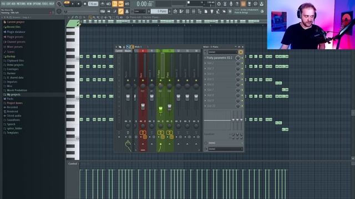
Task: Mute the E-Piano mixer track LED
Action: click(160, 80)
